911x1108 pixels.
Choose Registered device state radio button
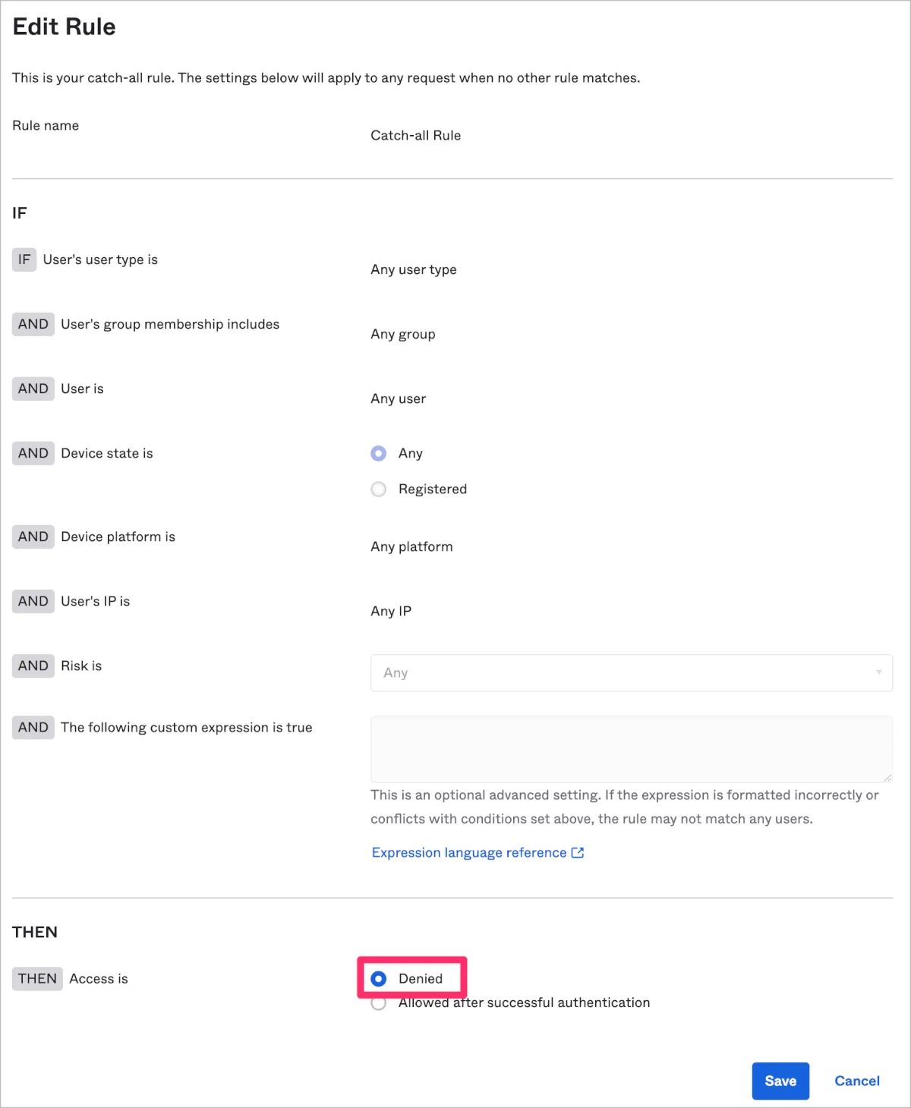[379, 489]
